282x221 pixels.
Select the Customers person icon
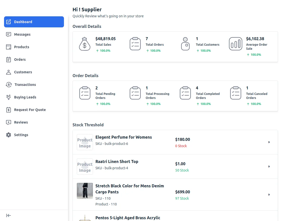pos(8,72)
